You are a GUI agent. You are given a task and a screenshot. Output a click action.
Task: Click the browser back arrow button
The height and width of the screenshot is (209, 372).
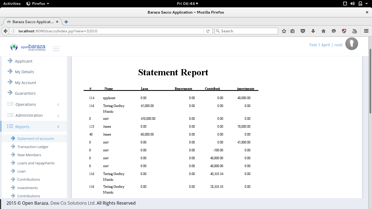[5, 31]
